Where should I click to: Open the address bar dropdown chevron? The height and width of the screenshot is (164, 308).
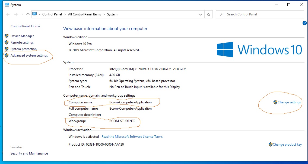(x=201, y=14)
